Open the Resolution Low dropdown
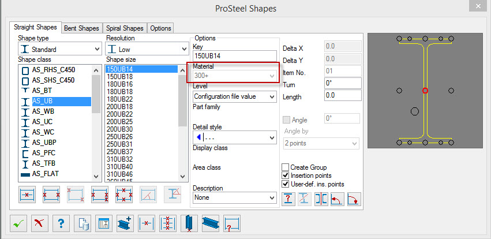 pos(147,49)
